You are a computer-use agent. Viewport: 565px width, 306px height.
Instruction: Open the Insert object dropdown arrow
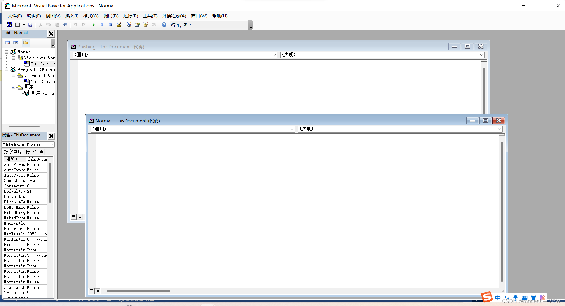click(x=24, y=25)
